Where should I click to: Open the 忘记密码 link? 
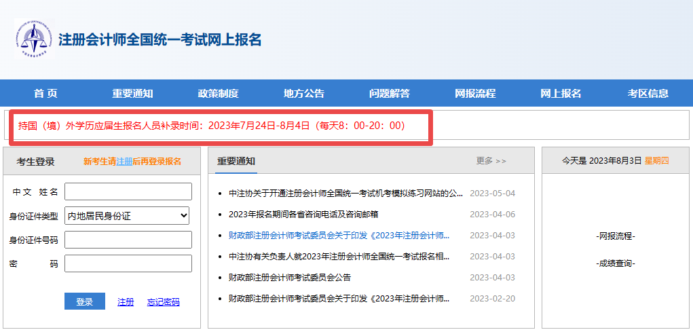point(163,302)
